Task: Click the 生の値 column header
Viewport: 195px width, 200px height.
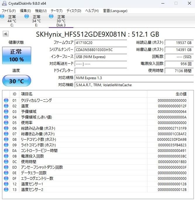Action: pyautogui.click(x=168, y=94)
